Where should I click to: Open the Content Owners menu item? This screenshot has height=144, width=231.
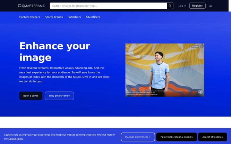pyautogui.click(x=30, y=17)
